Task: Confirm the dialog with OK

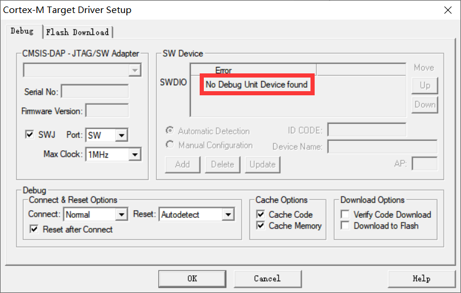Action: click(192, 279)
